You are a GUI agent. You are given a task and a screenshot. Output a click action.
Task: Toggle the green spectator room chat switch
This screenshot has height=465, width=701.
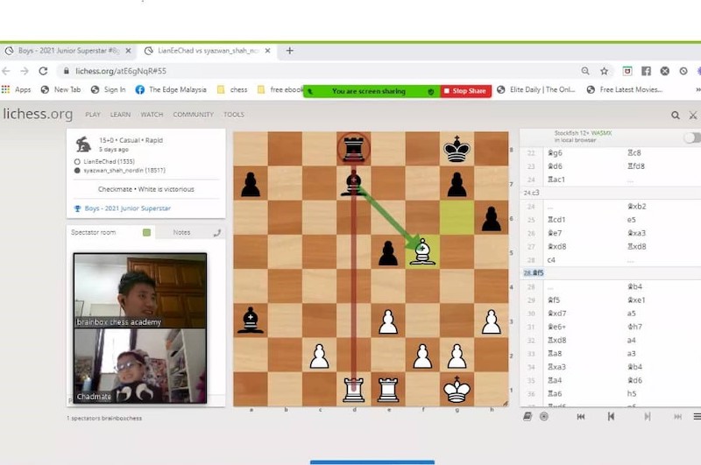pyautogui.click(x=146, y=232)
